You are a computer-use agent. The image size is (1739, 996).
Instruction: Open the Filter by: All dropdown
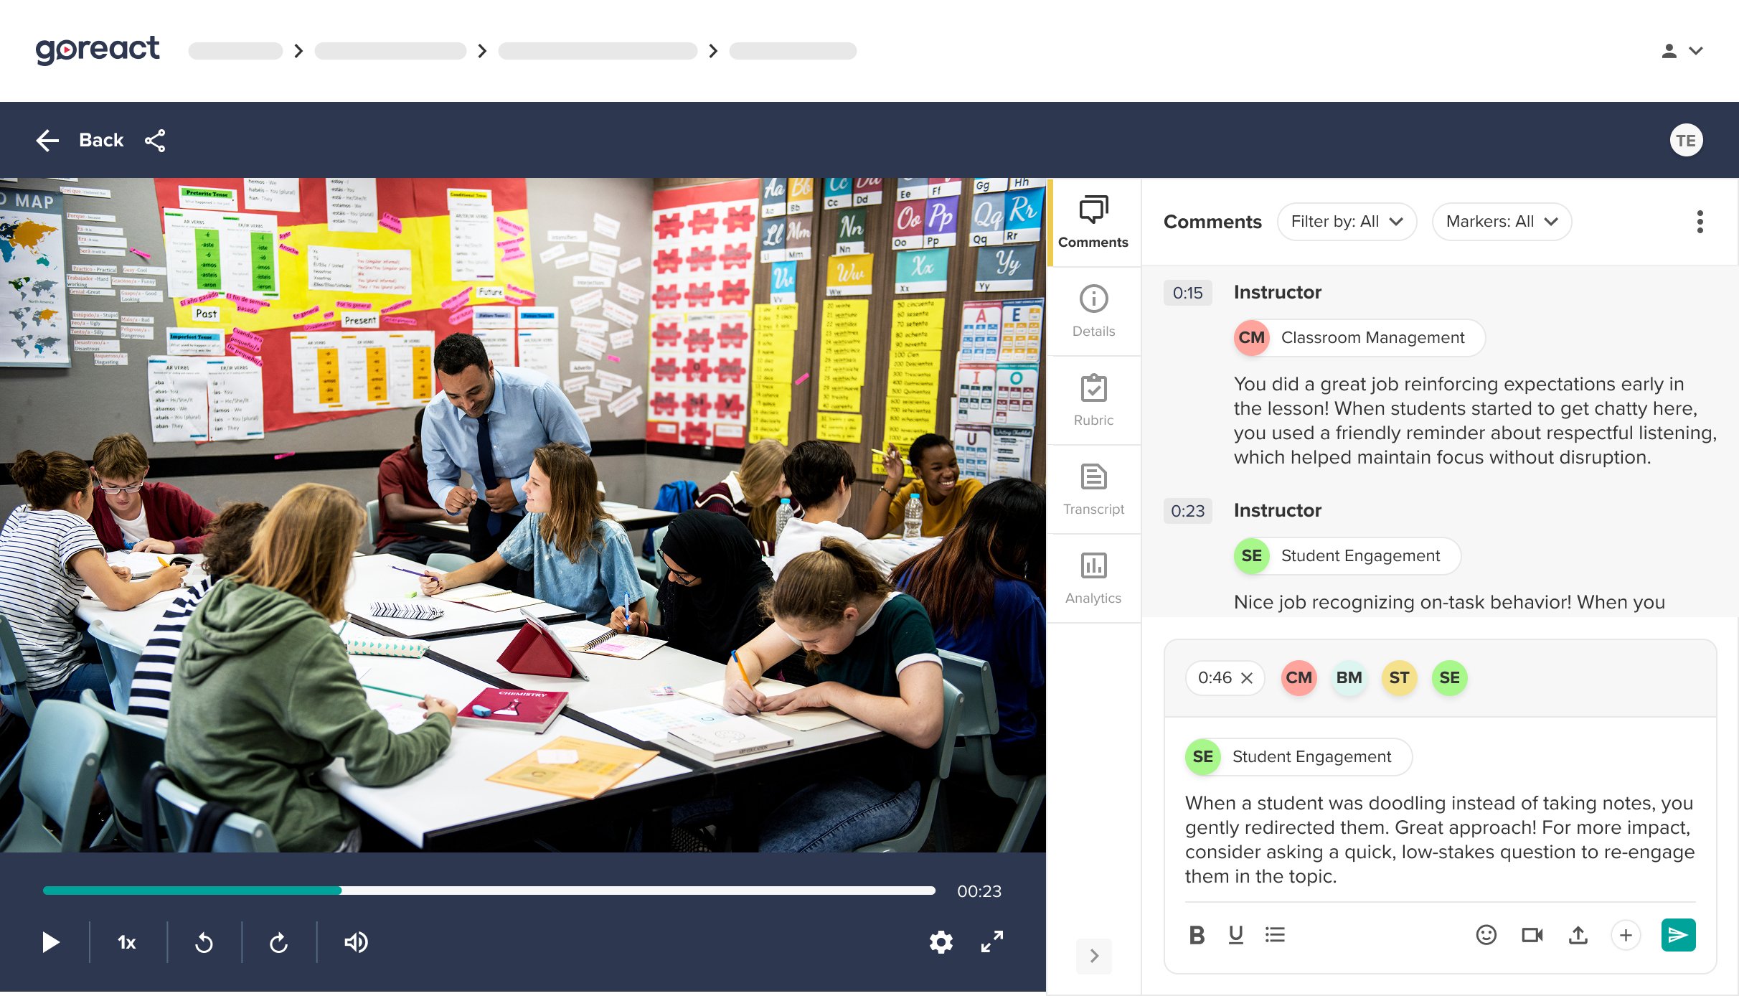click(1346, 221)
